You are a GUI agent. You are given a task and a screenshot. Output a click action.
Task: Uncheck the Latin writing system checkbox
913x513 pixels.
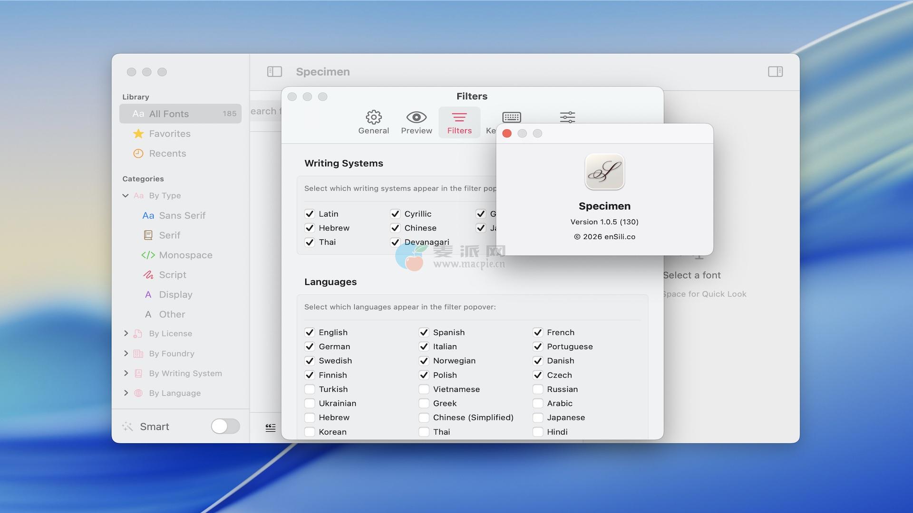pyautogui.click(x=310, y=214)
